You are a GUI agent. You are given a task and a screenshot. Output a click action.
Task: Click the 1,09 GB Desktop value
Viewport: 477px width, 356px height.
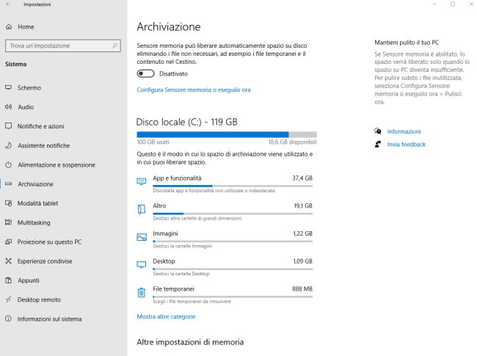coord(302,261)
